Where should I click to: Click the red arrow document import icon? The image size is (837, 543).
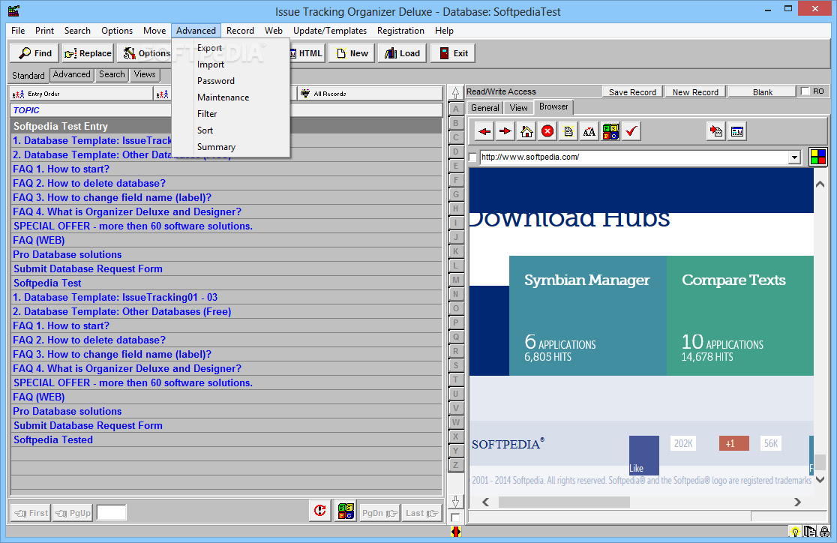click(x=715, y=131)
